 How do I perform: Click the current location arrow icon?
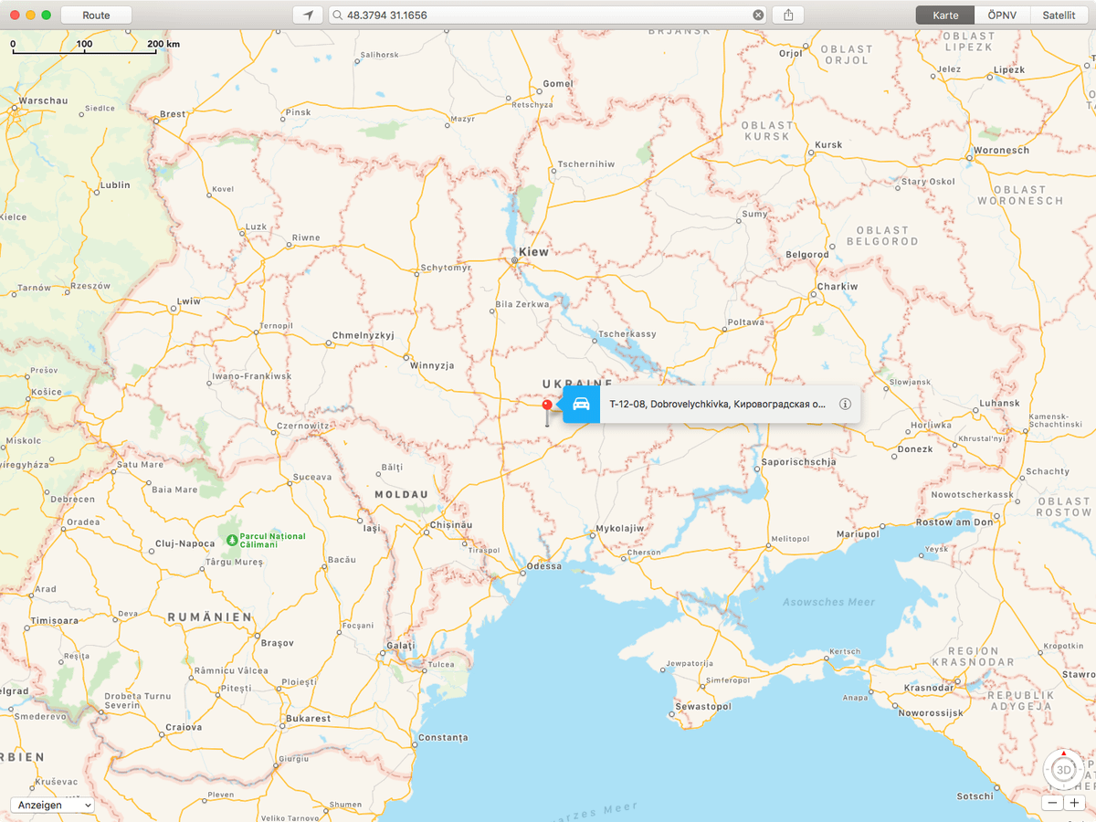(x=308, y=16)
